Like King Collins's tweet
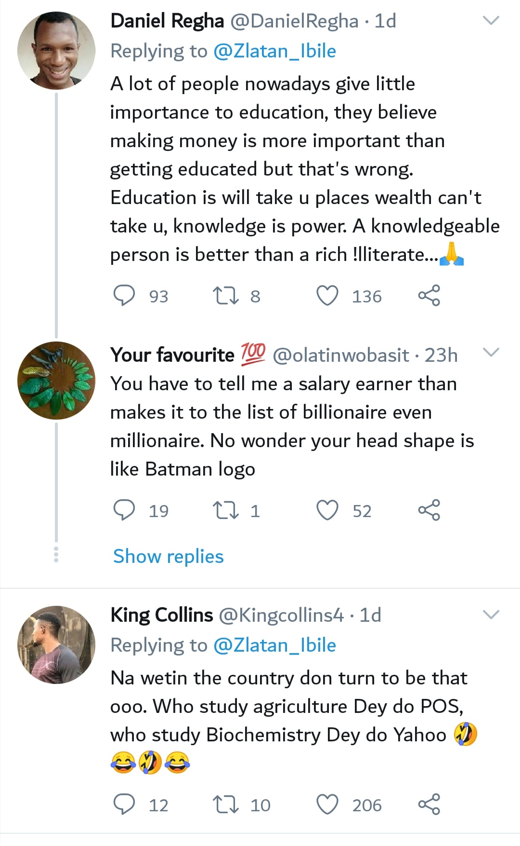This screenshot has width=520, height=846. coord(327,804)
